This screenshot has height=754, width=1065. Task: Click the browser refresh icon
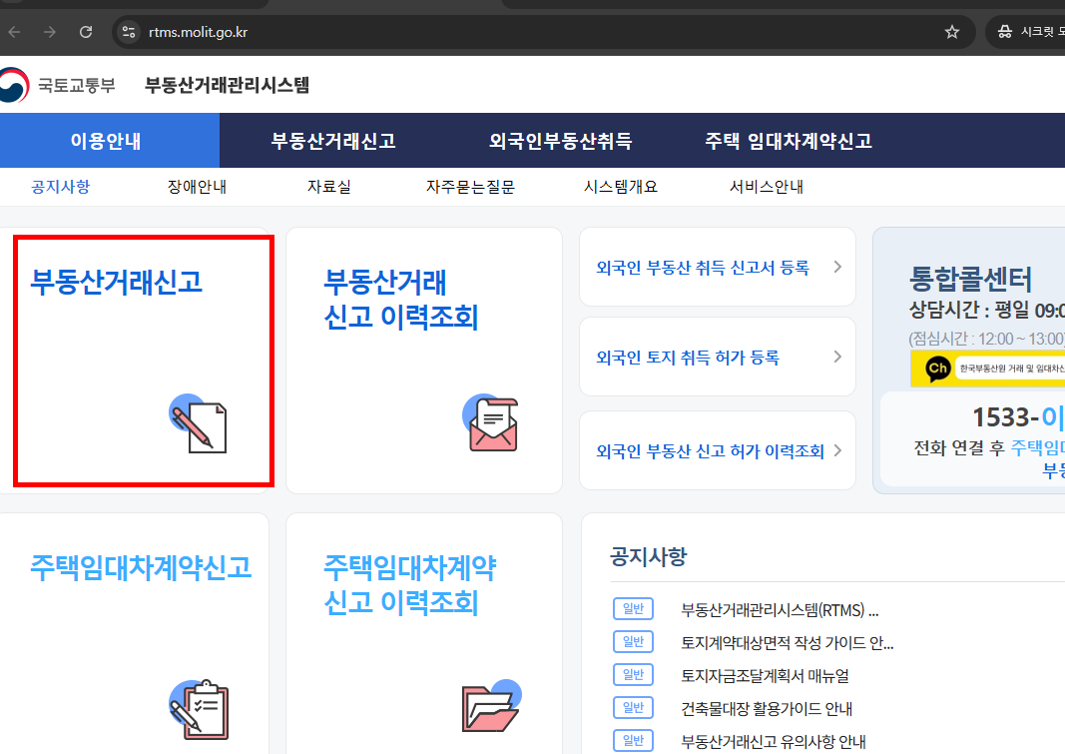coord(85,31)
